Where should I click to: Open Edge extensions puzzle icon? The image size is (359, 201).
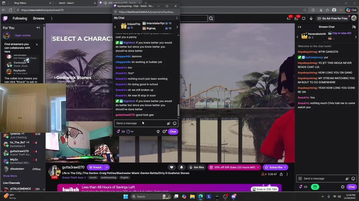coord(313,10)
